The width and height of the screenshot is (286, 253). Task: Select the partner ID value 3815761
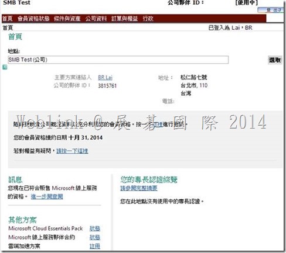point(107,86)
